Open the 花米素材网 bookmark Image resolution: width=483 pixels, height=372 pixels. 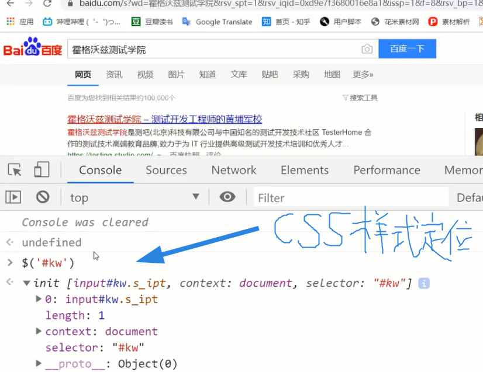(x=395, y=22)
